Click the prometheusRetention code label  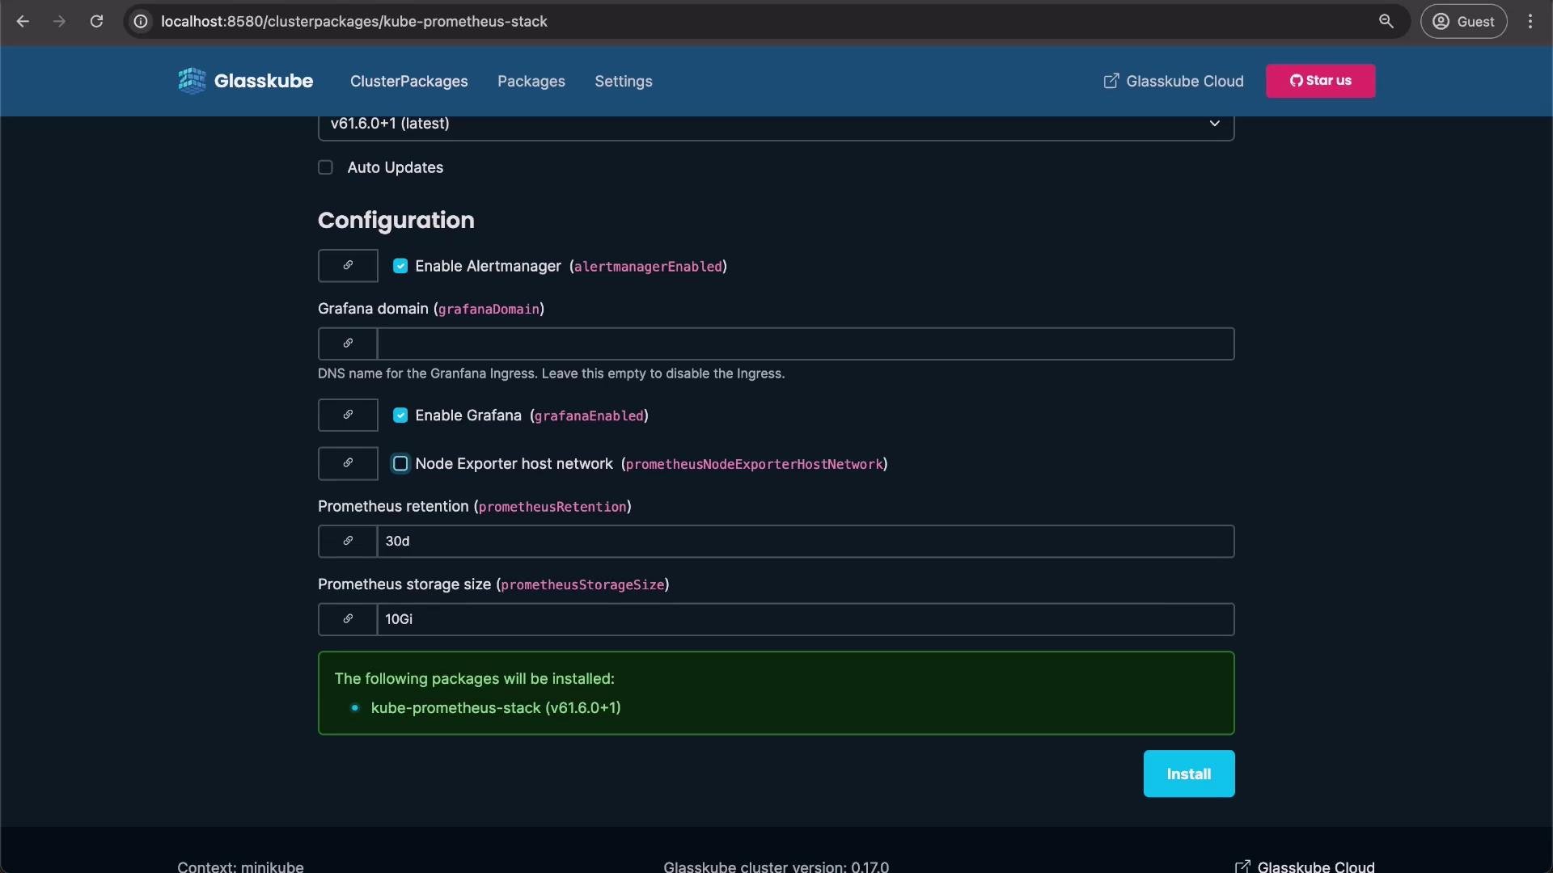coord(552,507)
